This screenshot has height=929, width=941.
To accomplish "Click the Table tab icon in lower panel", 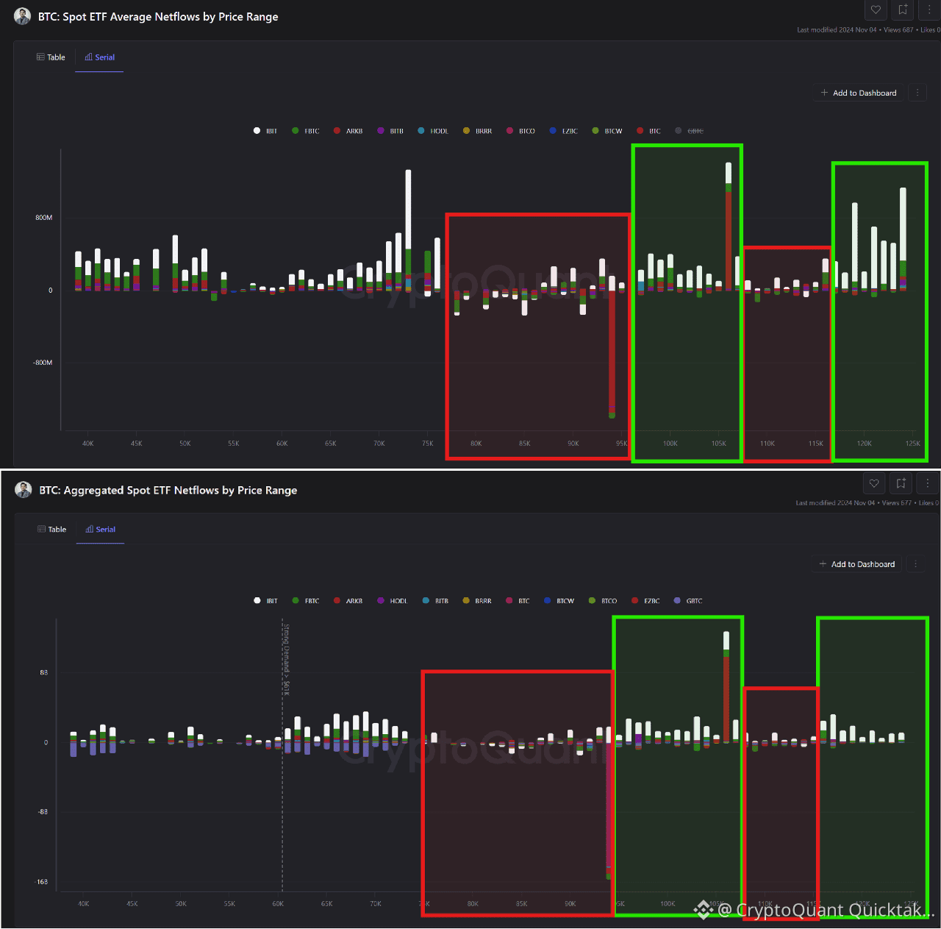I will click(41, 530).
